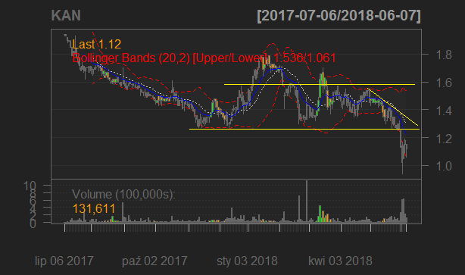Click the 1.8 price axis label

(444, 55)
